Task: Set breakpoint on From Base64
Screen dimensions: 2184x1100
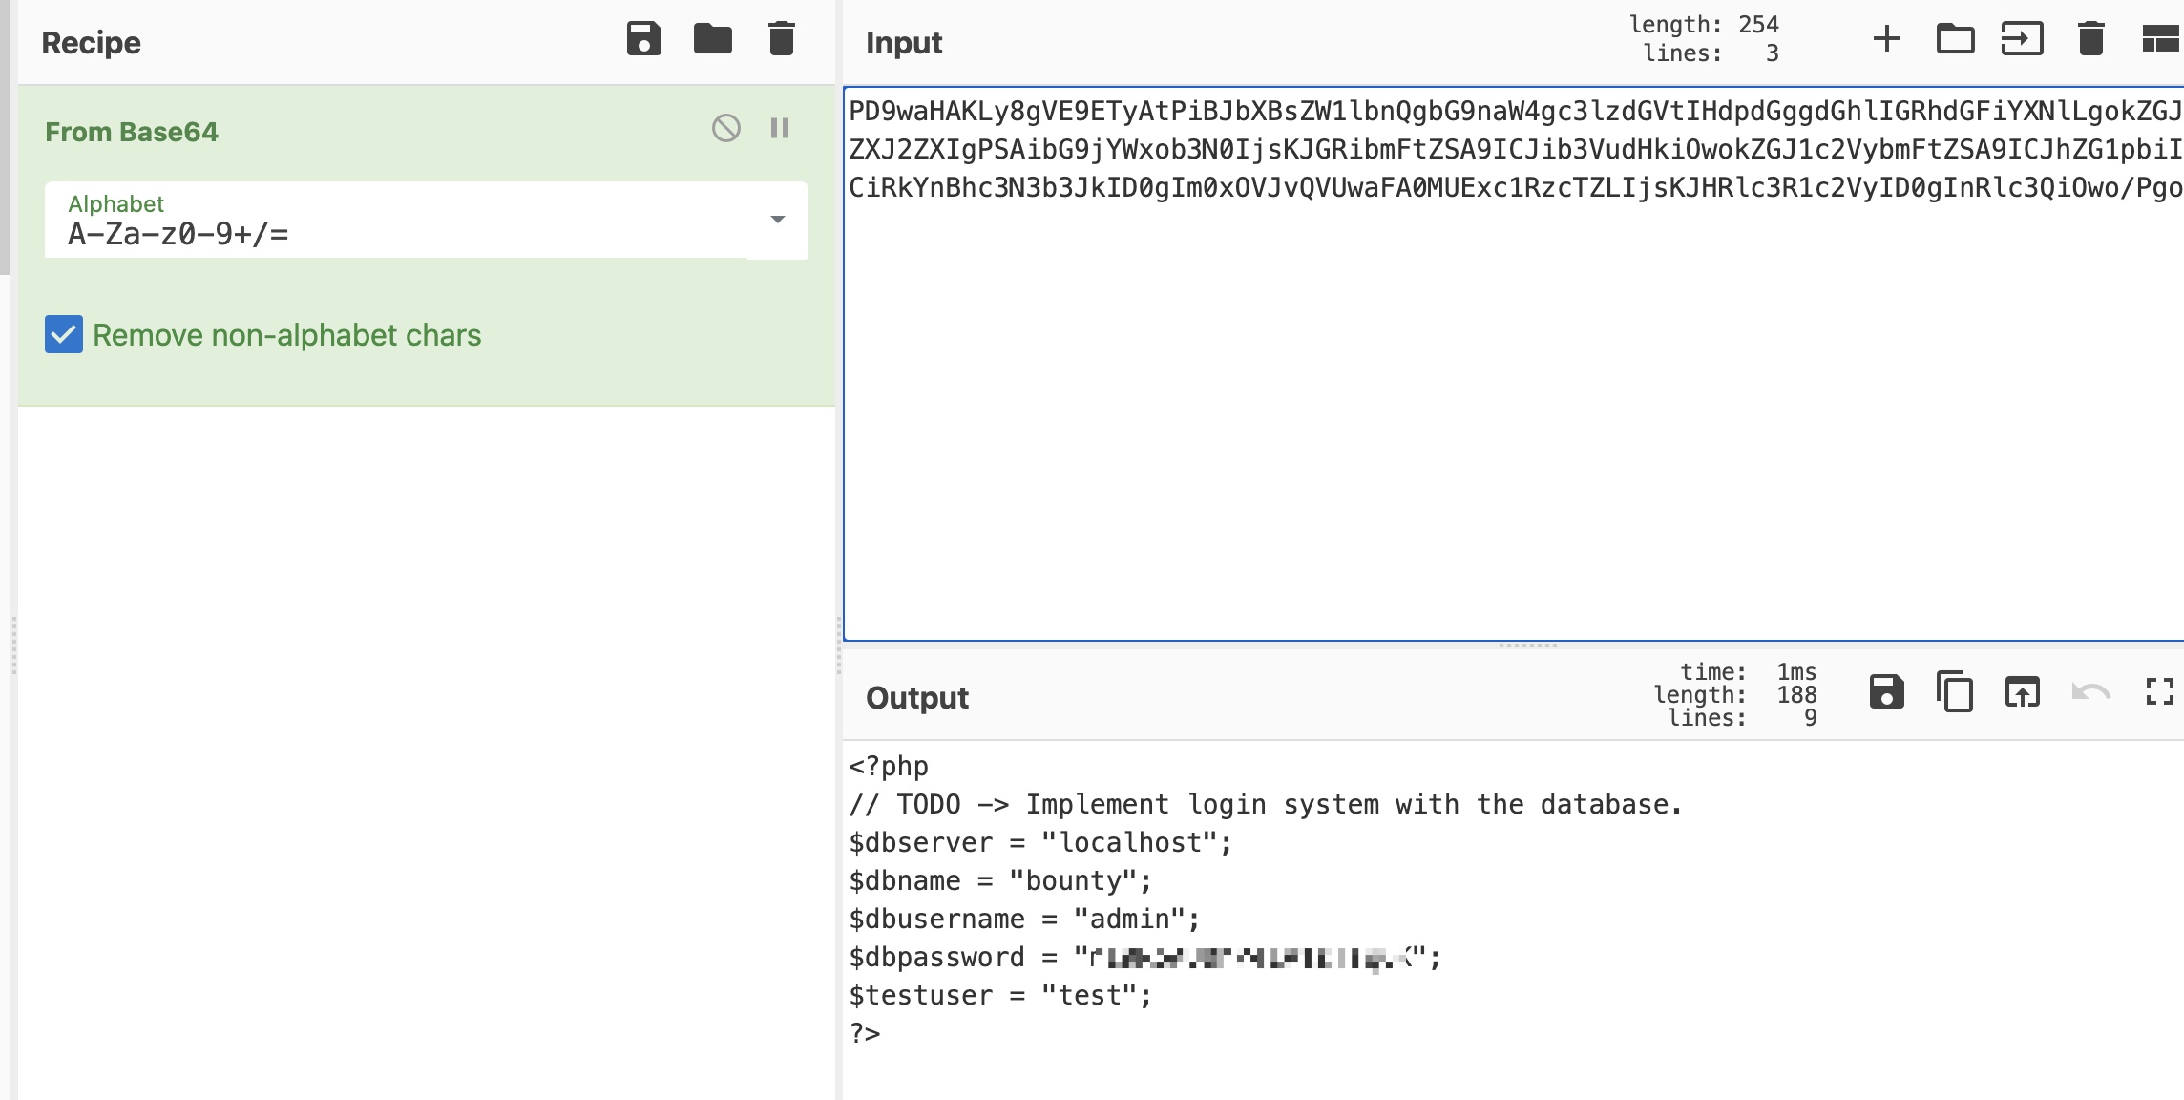Action: (x=780, y=128)
